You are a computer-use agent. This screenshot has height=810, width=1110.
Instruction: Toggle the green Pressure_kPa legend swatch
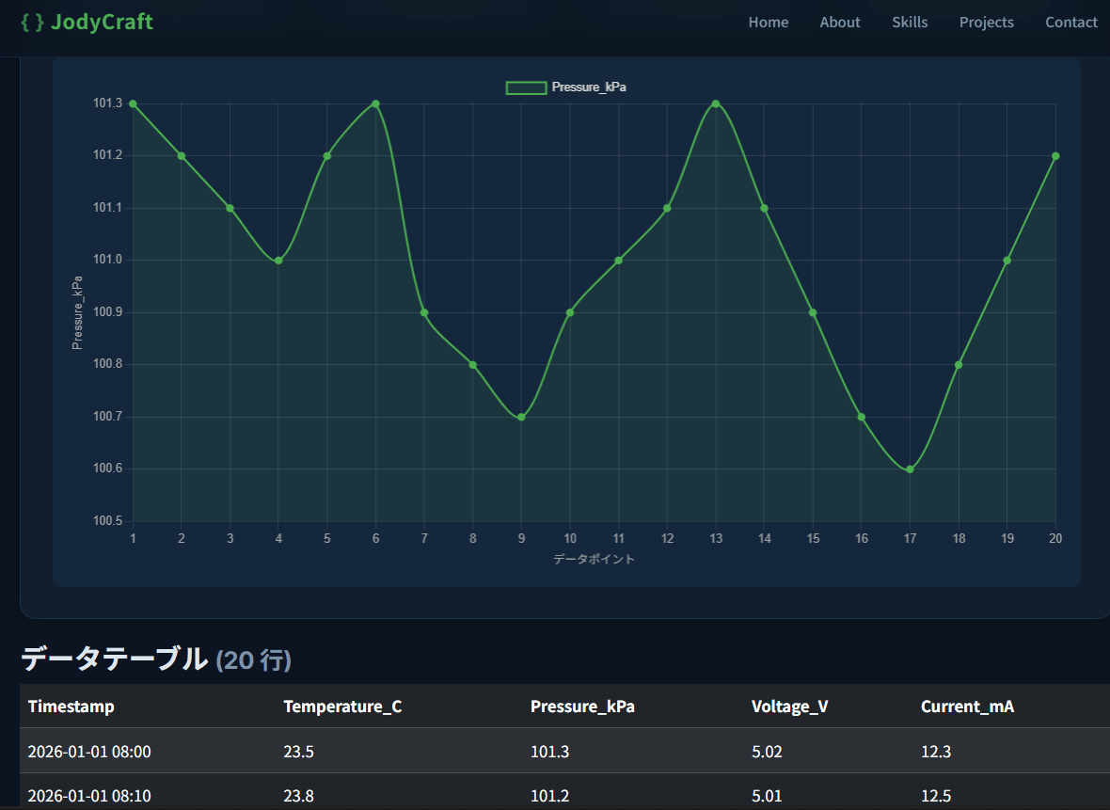click(526, 87)
